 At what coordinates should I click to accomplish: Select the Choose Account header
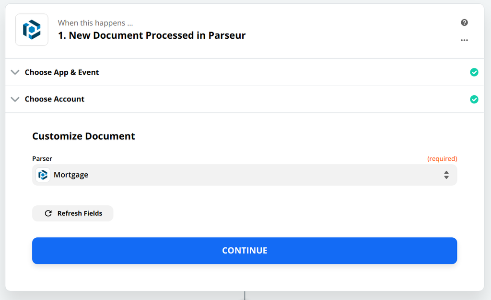click(x=54, y=99)
